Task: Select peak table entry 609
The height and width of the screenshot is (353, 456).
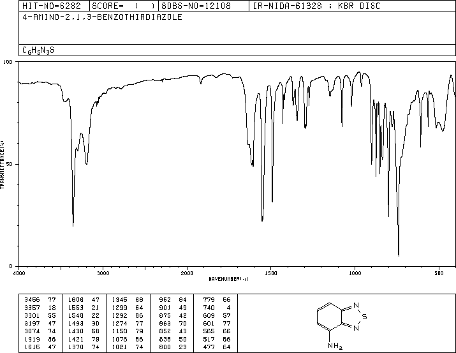Action: (x=217, y=315)
